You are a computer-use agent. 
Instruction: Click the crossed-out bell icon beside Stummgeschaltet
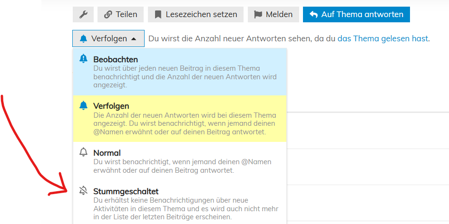[83, 190]
